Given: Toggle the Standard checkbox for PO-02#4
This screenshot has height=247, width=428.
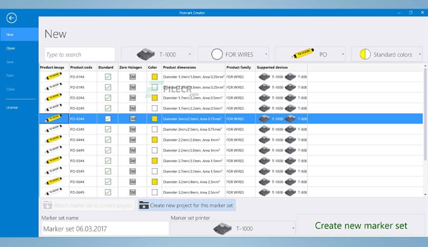Looking at the screenshot, I should [x=108, y=97].
